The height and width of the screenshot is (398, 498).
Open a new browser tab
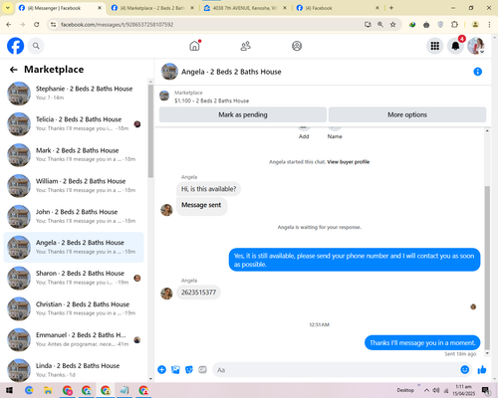(x=391, y=8)
